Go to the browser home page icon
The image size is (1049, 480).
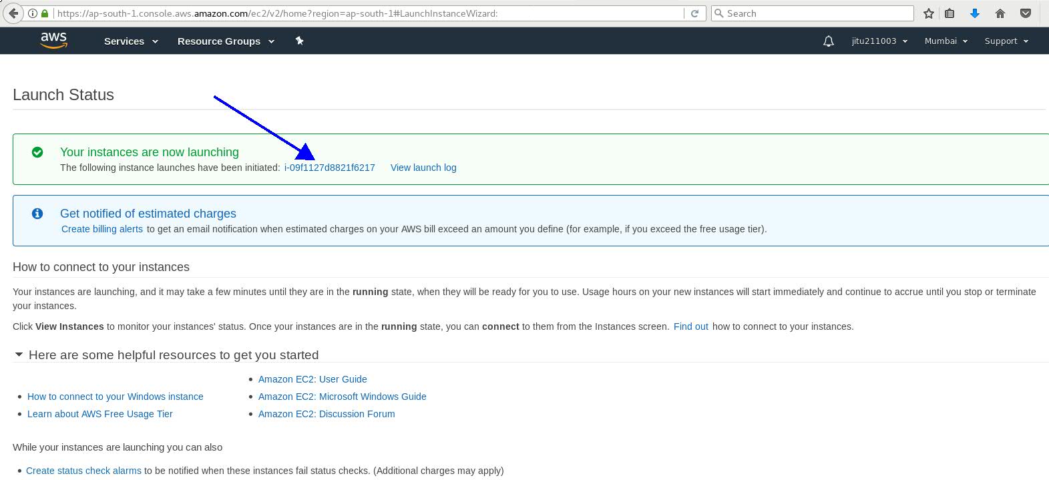(x=1000, y=13)
